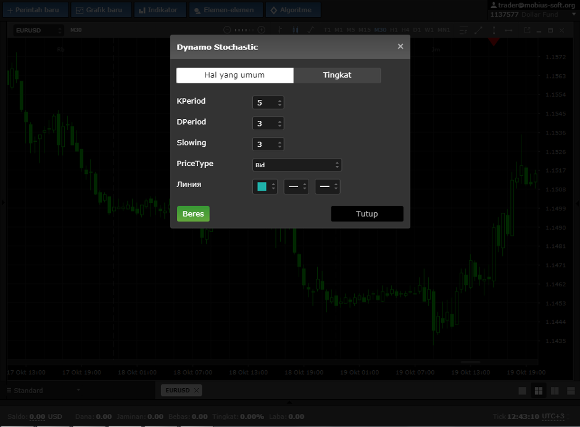The width and height of the screenshot is (580, 427).
Task: Click the Saldo 0.00 balance link
Action: tap(37, 417)
